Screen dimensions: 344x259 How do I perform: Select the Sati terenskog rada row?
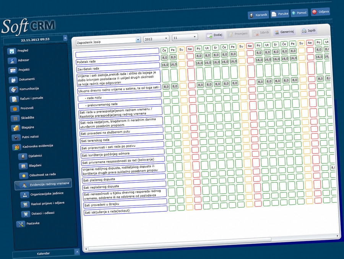coord(122,139)
